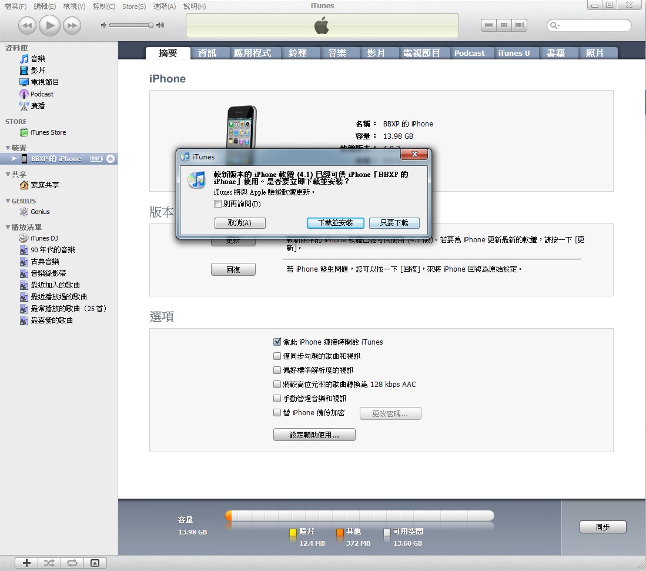The image size is (646, 571).
Task: Open 編輯(E) menu
Action: (45, 6)
